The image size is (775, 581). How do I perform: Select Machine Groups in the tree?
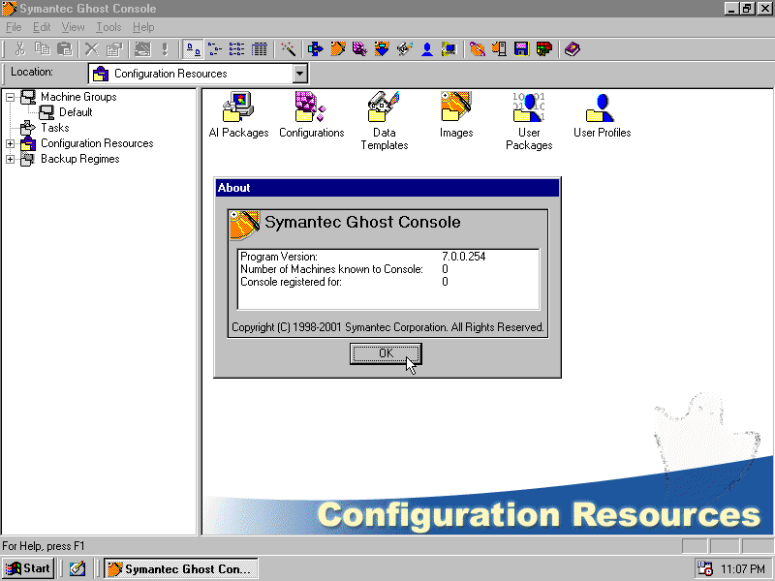pyautogui.click(x=78, y=97)
